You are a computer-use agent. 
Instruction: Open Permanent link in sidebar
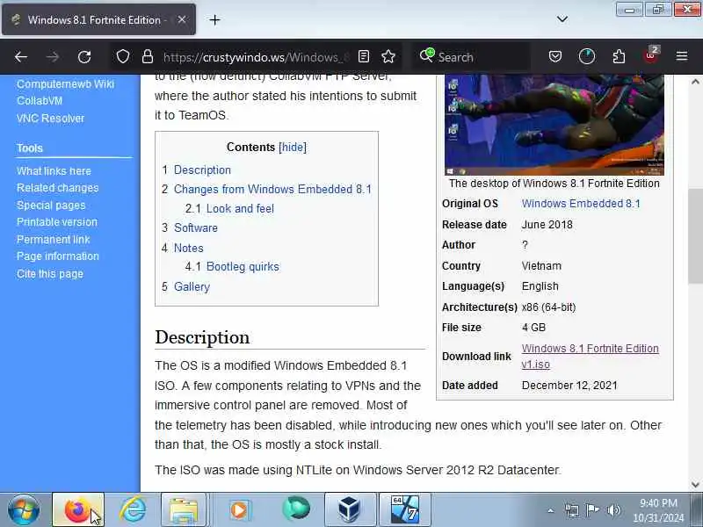click(x=54, y=239)
